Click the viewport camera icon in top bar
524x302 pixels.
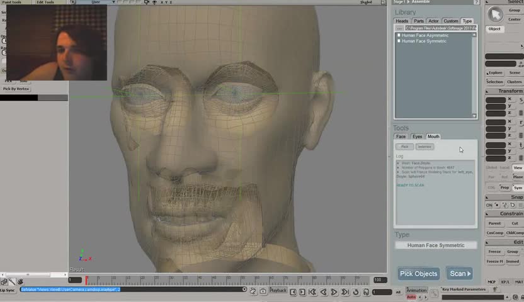(147, 2)
